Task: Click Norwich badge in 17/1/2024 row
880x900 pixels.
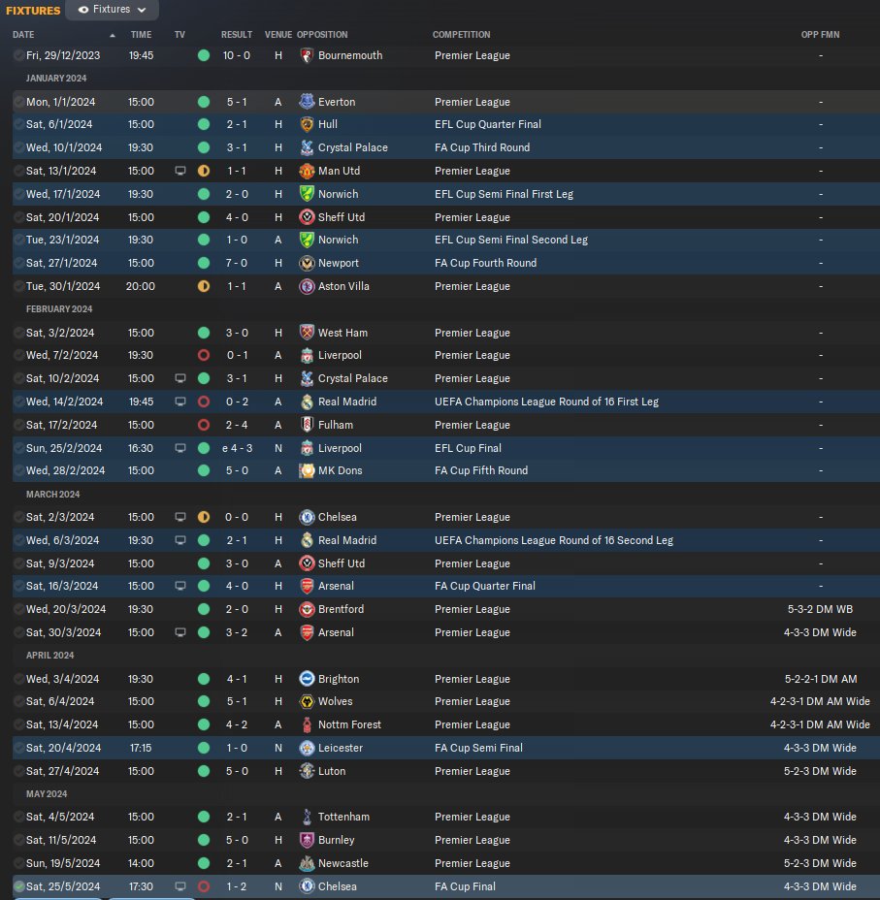Action: pyautogui.click(x=308, y=194)
